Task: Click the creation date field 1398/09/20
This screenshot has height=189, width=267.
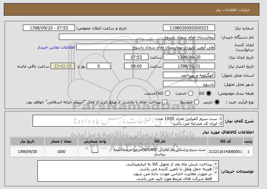Action: point(189,57)
